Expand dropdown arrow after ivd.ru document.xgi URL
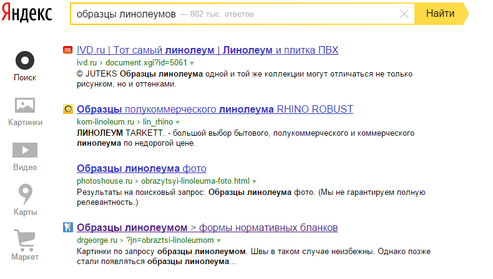 pyautogui.click(x=192, y=63)
